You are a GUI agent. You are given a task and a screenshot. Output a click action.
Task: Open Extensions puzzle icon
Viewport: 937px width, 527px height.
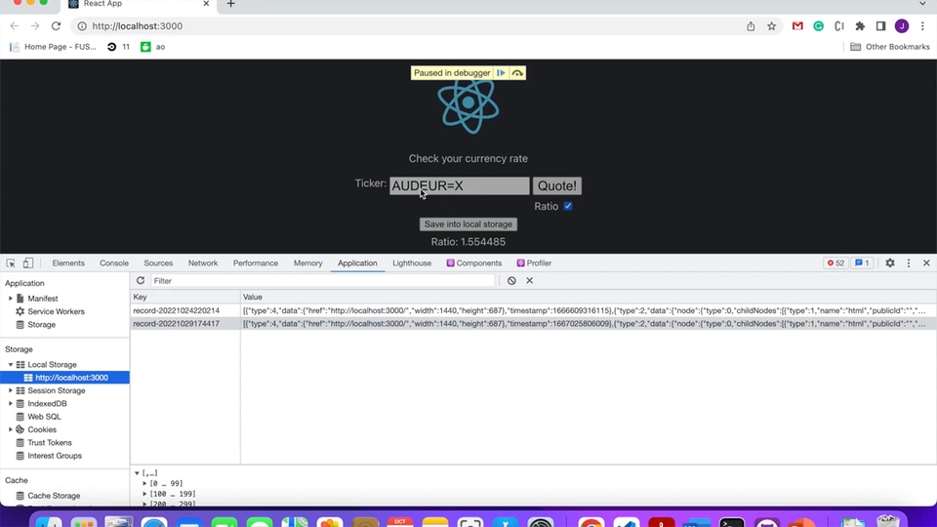[x=860, y=25]
